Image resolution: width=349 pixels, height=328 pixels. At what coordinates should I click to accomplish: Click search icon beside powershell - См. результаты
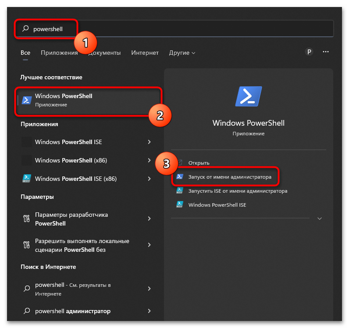(27, 289)
